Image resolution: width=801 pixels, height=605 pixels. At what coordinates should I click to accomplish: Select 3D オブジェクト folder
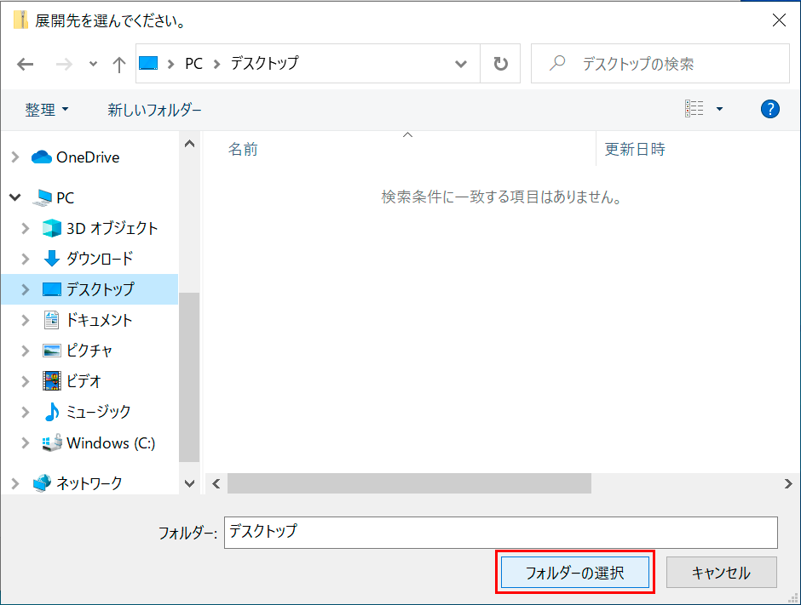[112, 229]
